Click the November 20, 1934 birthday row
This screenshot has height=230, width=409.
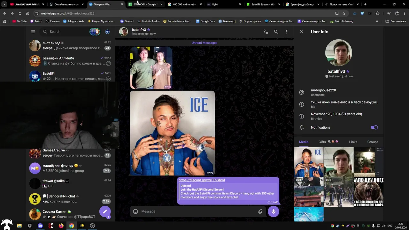339,116
